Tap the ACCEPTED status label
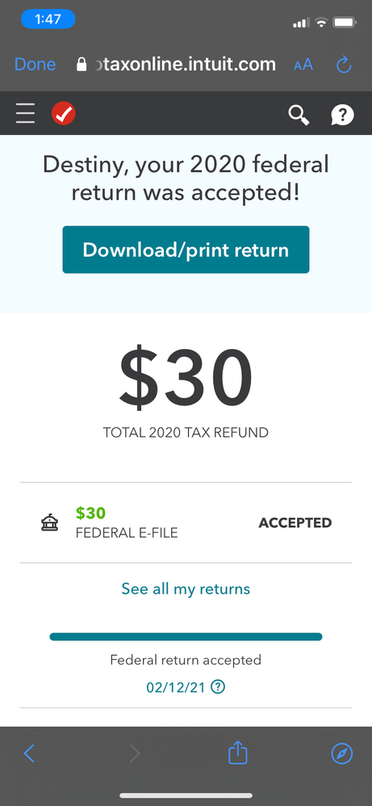 (x=295, y=523)
